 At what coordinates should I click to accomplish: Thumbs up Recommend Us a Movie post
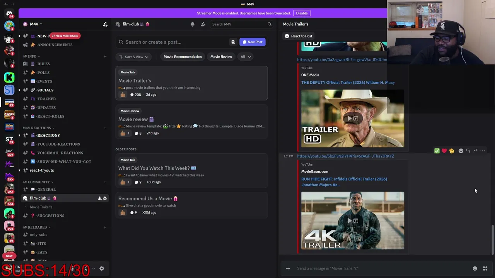tap(123, 212)
